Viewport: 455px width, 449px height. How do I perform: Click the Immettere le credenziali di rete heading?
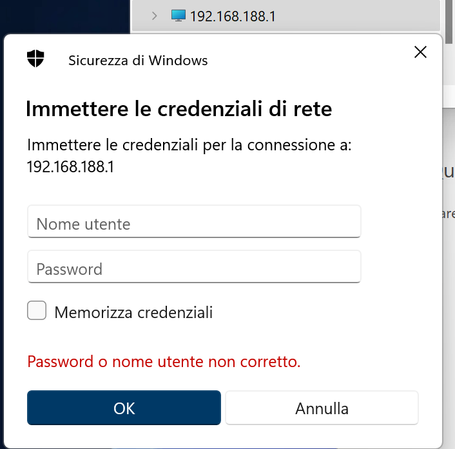179,108
